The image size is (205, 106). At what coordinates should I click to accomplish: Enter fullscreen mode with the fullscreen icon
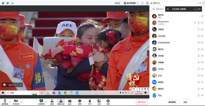coord(142,3)
